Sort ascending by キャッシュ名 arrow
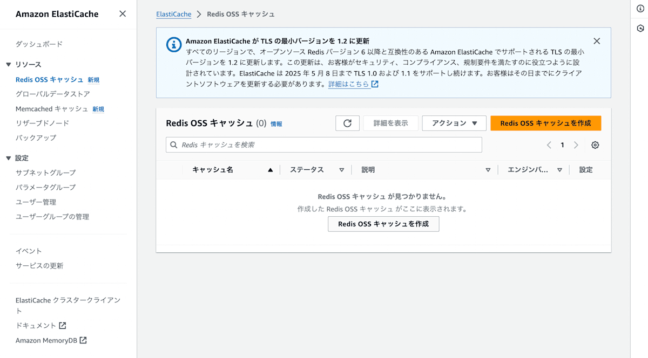Image resolution: width=648 pixels, height=358 pixels. click(271, 170)
